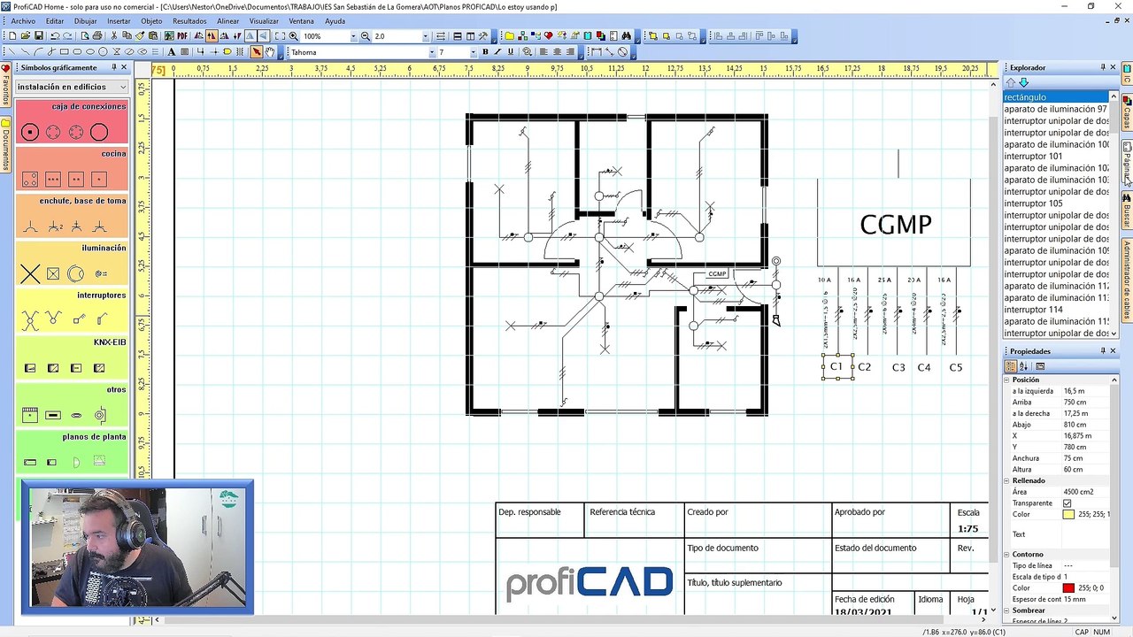Pick the first switch symbol in interruptores
This screenshot has height=637, width=1133.
30,319
